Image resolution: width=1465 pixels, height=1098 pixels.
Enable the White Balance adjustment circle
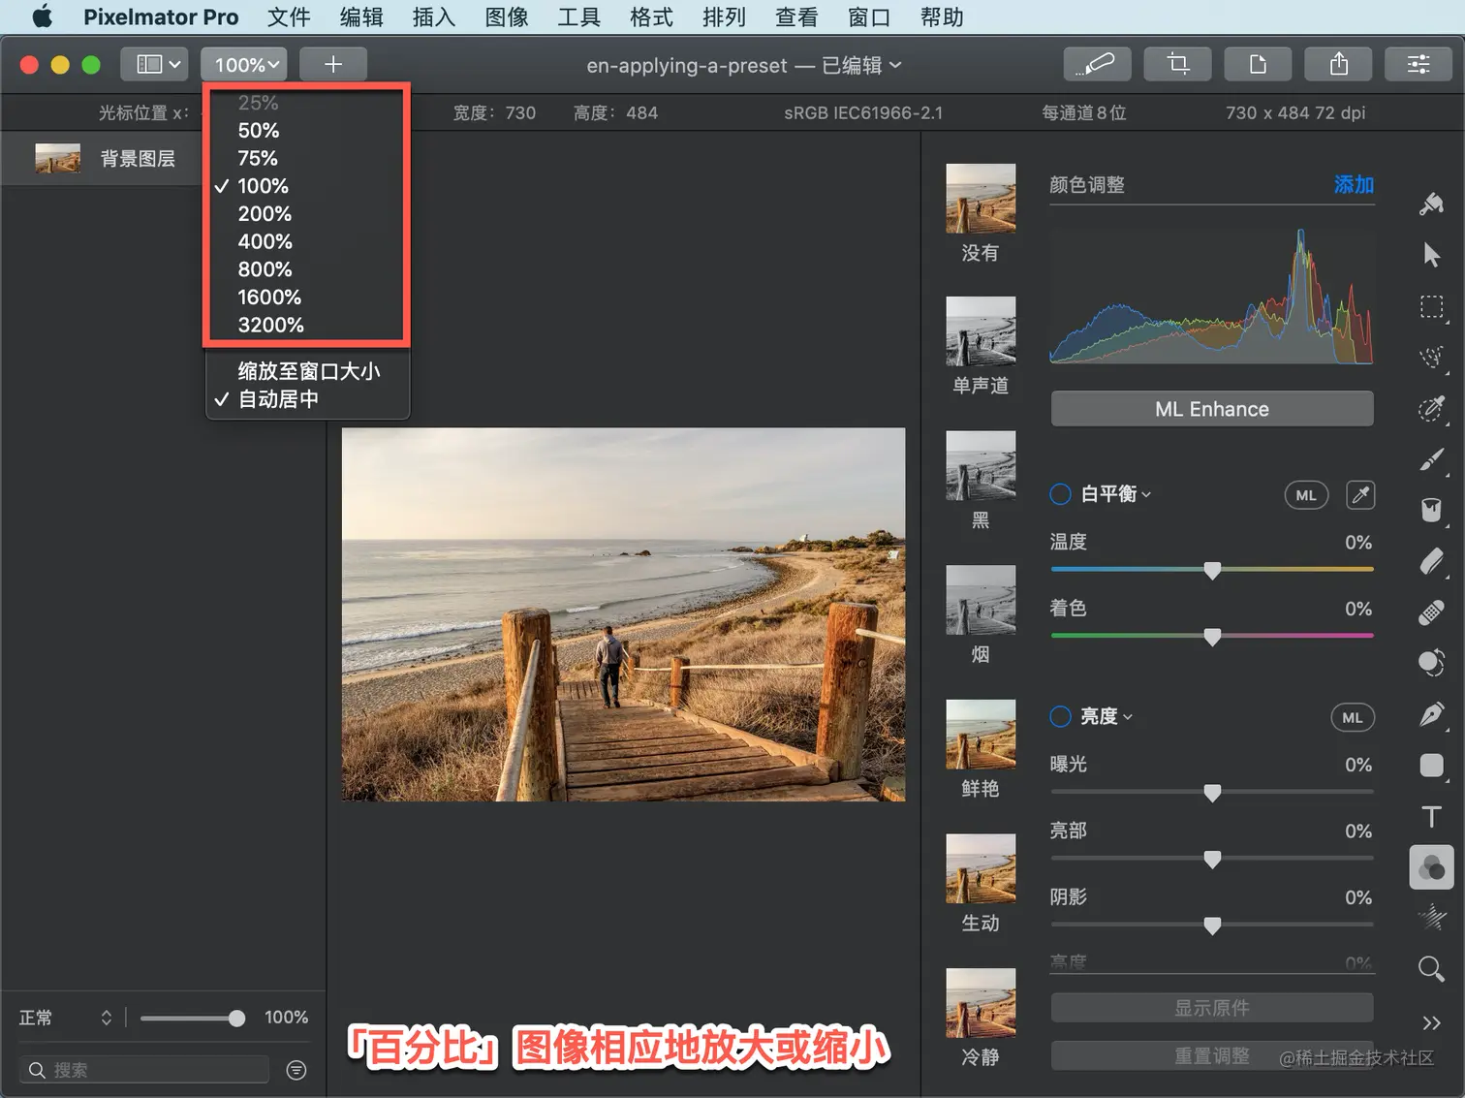pos(1061,494)
